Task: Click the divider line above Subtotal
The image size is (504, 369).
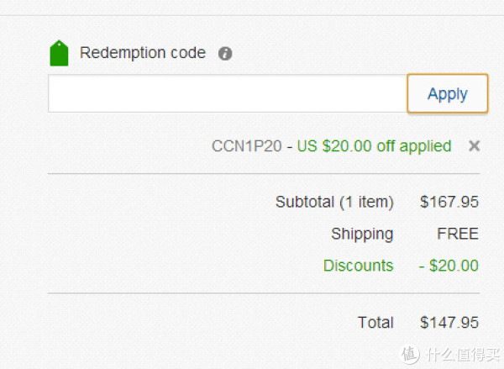Action: point(264,173)
